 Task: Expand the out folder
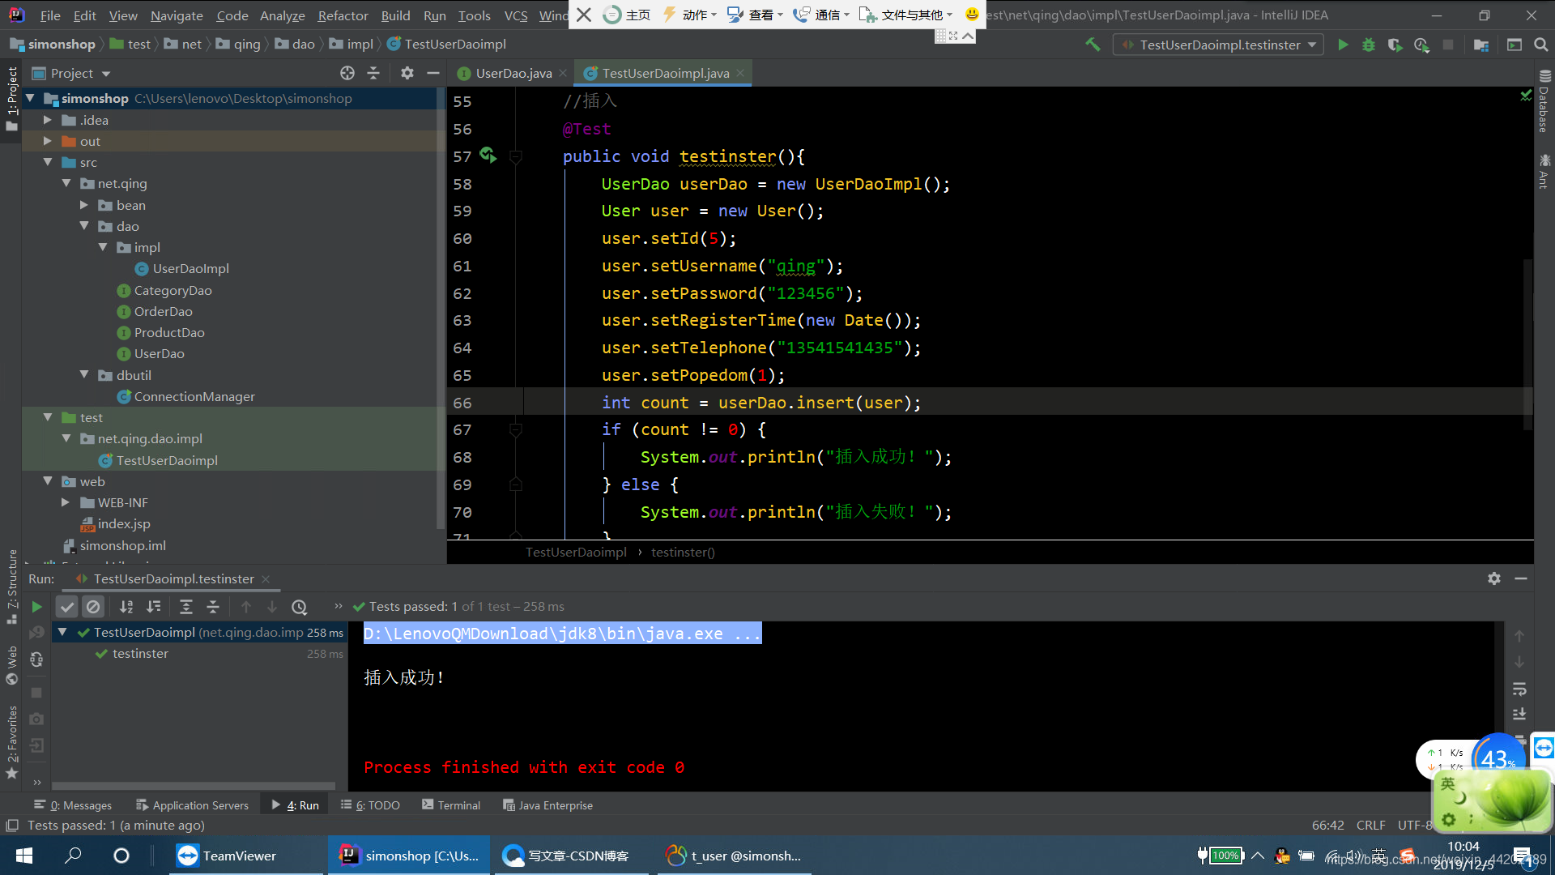pyautogui.click(x=48, y=141)
